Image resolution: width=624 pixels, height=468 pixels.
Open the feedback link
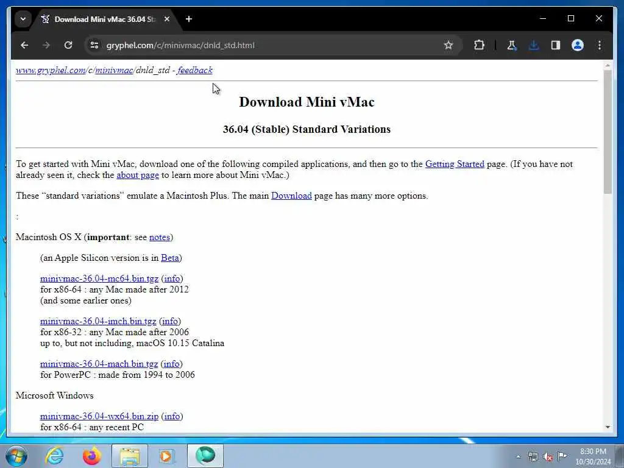point(195,71)
